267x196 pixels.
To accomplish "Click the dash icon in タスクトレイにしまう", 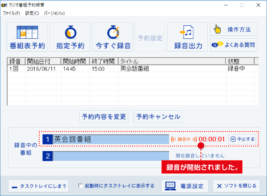I will pos(15,187).
